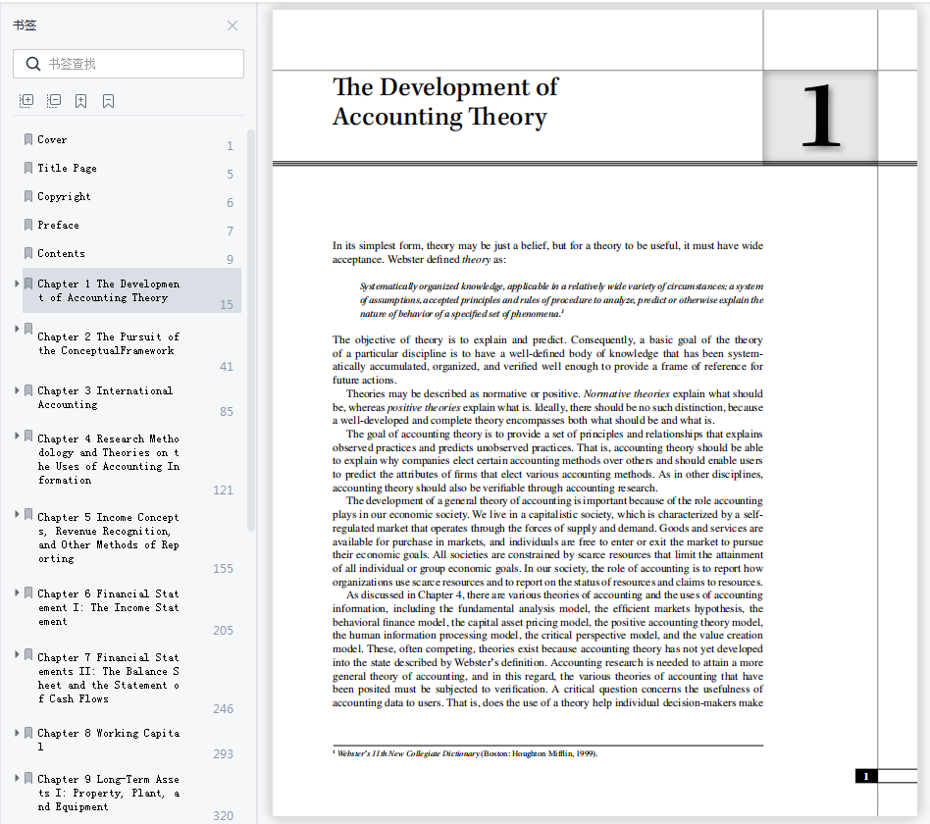Expand Chapter 2 bookmark arrow
The height and width of the screenshot is (824, 930).
pyautogui.click(x=17, y=329)
